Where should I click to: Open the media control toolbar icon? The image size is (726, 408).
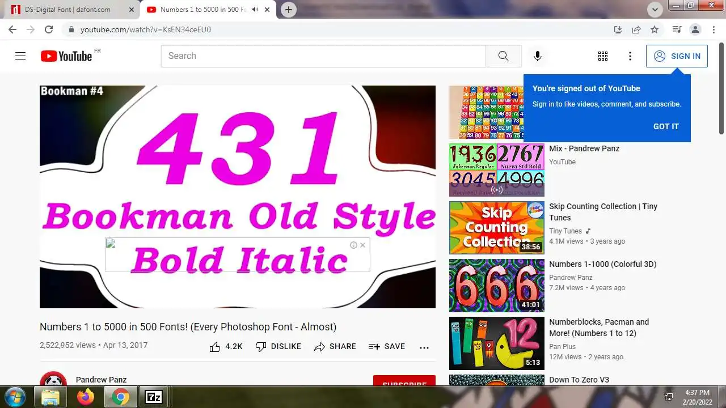click(x=677, y=29)
